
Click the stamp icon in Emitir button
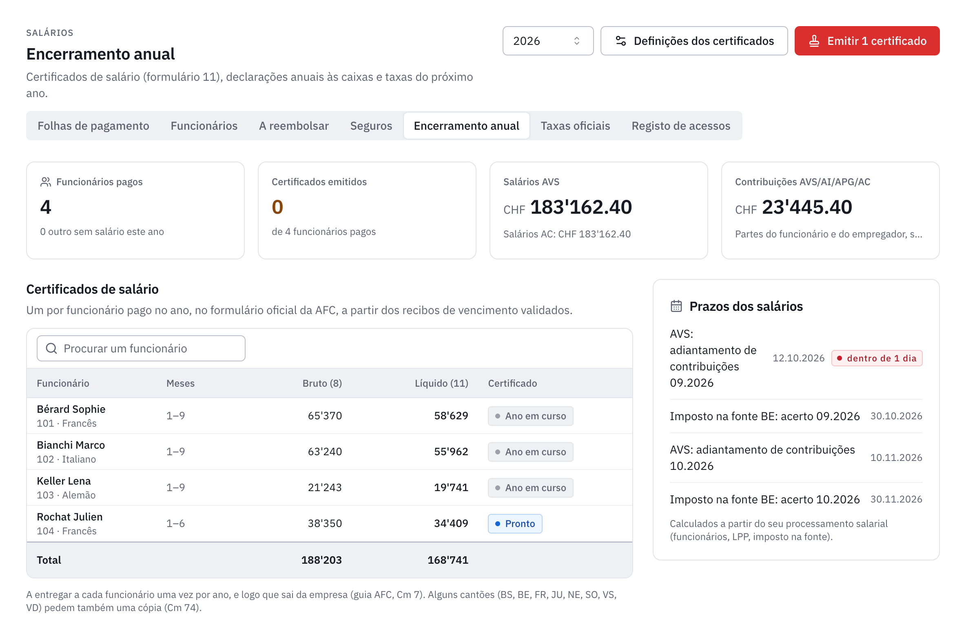click(814, 41)
